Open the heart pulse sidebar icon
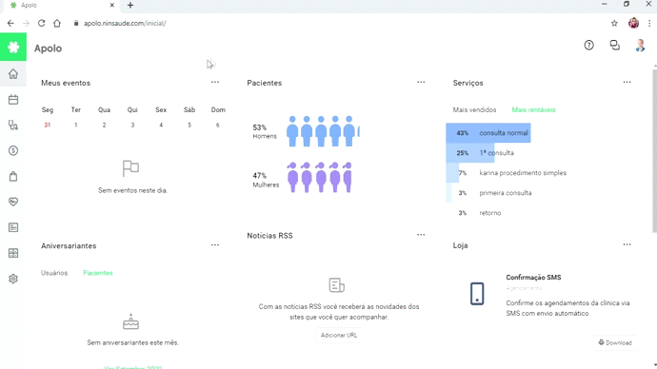657x369 pixels. [x=13, y=202]
